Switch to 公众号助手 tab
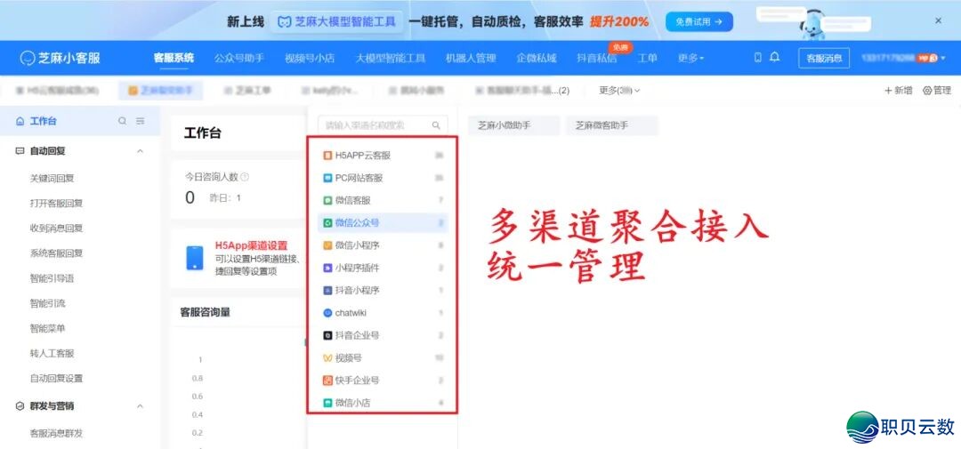Image resolution: width=961 pixels, height=449 pixels. tap(239, 58)
